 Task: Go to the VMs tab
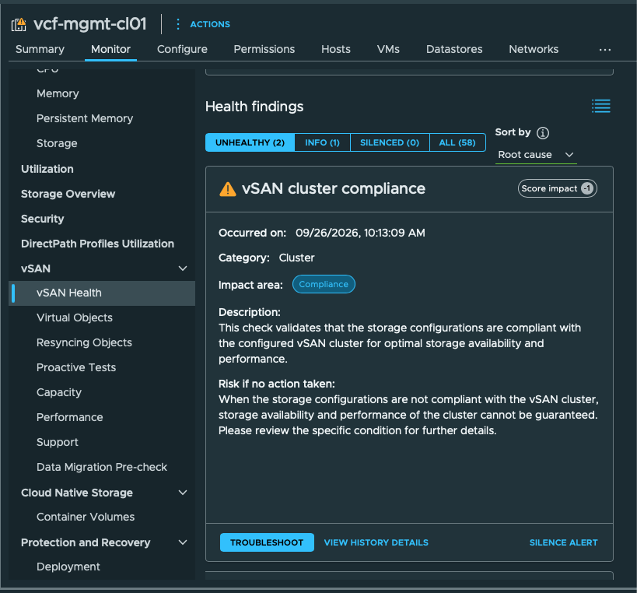[x=388, y=49]
